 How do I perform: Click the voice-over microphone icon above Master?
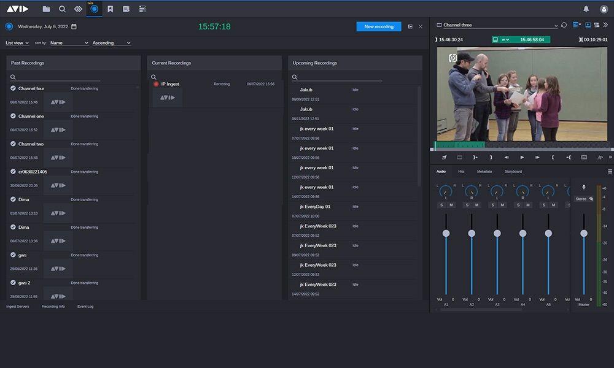583,187
